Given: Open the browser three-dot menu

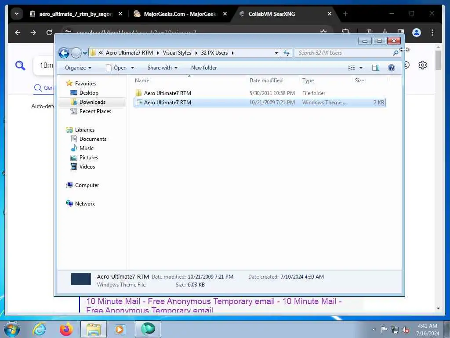Looking at the screenshot, I should point(432,33).
